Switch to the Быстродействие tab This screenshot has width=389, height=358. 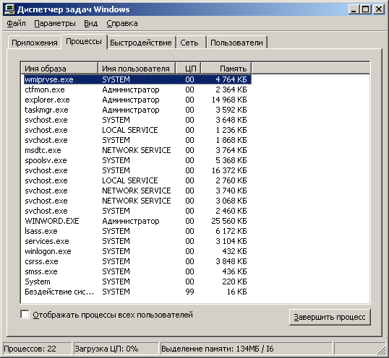[141, 43]
